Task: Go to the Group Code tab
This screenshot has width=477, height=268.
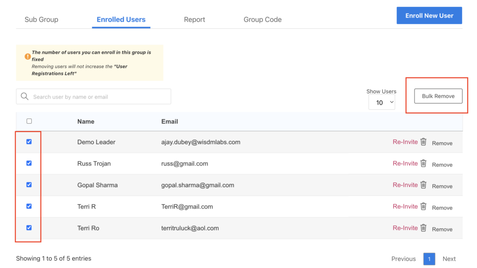Action: (262, 20)
